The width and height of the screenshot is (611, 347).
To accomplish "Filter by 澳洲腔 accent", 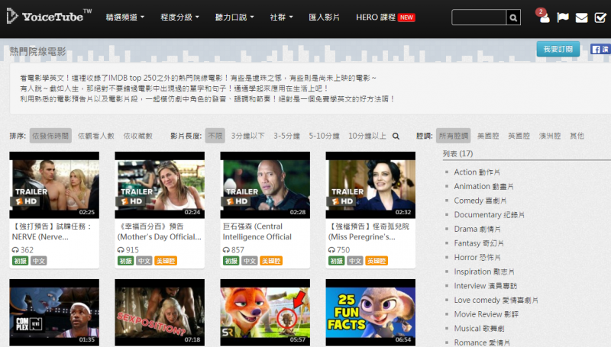I will (550, 136).
